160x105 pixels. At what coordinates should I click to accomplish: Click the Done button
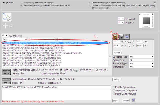pos(115,100)
